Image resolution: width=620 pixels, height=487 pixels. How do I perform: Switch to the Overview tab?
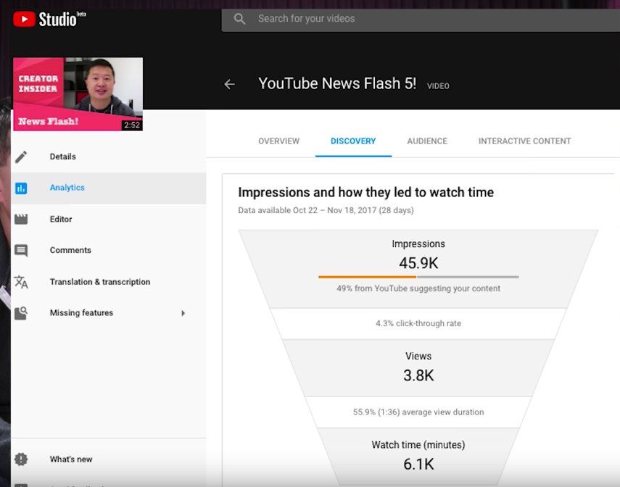[x=278, y=141]
